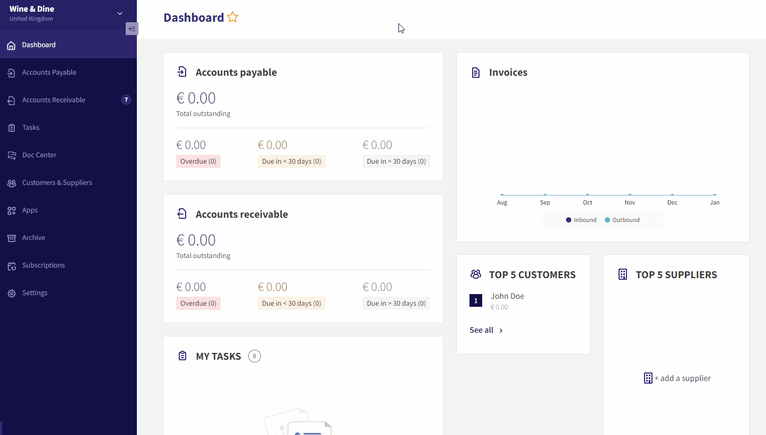Click Due in < 30 days under Accounts receivable

tap(292, 304)
